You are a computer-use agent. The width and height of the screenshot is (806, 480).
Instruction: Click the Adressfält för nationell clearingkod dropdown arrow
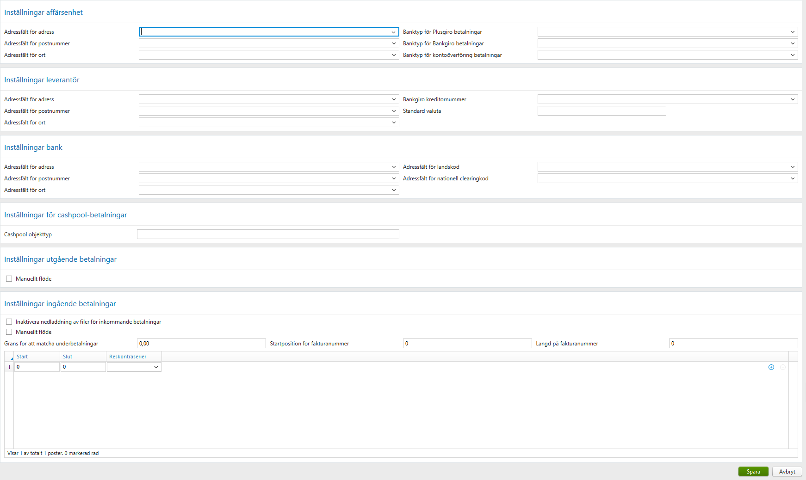pos(793,178)
